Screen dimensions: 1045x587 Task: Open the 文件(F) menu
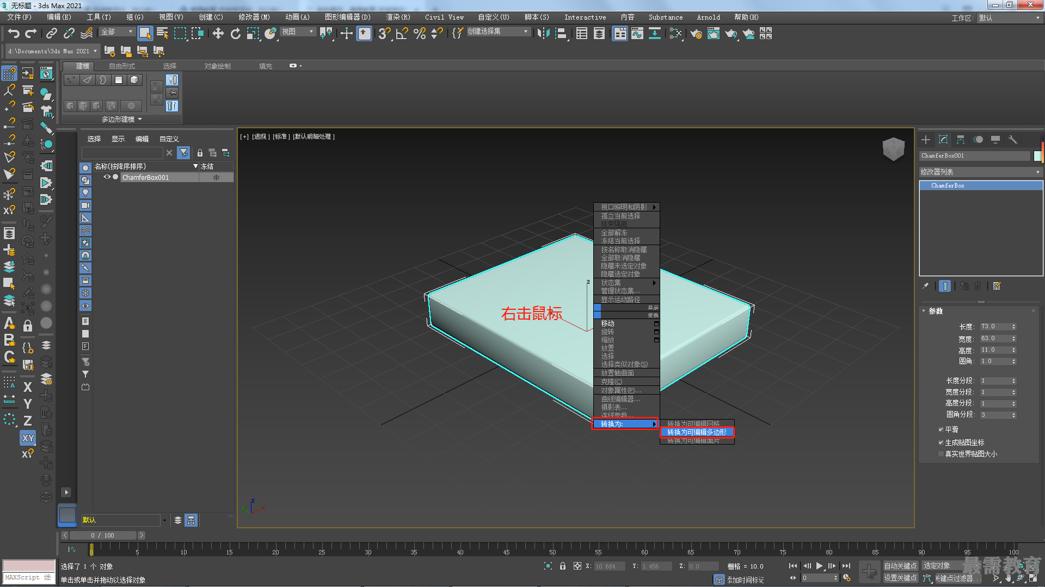[19, 17]
